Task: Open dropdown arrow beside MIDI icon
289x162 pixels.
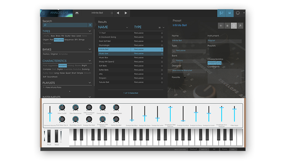Action: [x=244, y=13]
